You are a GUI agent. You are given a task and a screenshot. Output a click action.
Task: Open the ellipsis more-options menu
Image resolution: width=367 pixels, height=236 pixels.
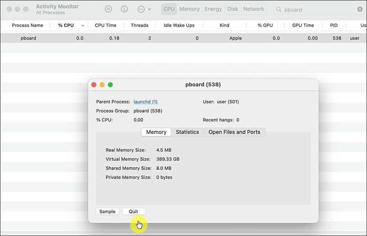coord(144,9)
